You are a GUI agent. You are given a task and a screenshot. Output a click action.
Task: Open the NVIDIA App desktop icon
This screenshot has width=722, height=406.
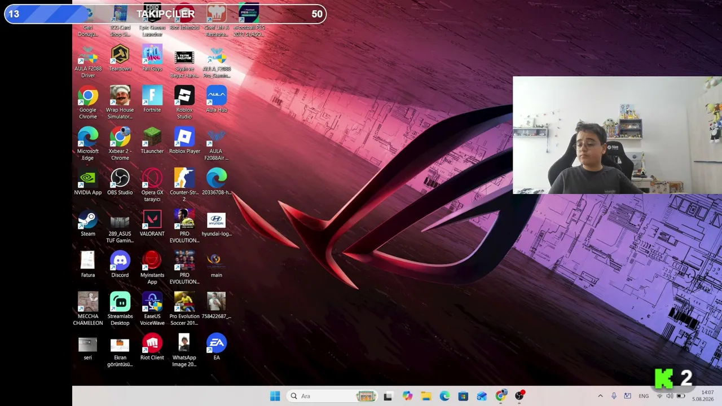(88, 182)
